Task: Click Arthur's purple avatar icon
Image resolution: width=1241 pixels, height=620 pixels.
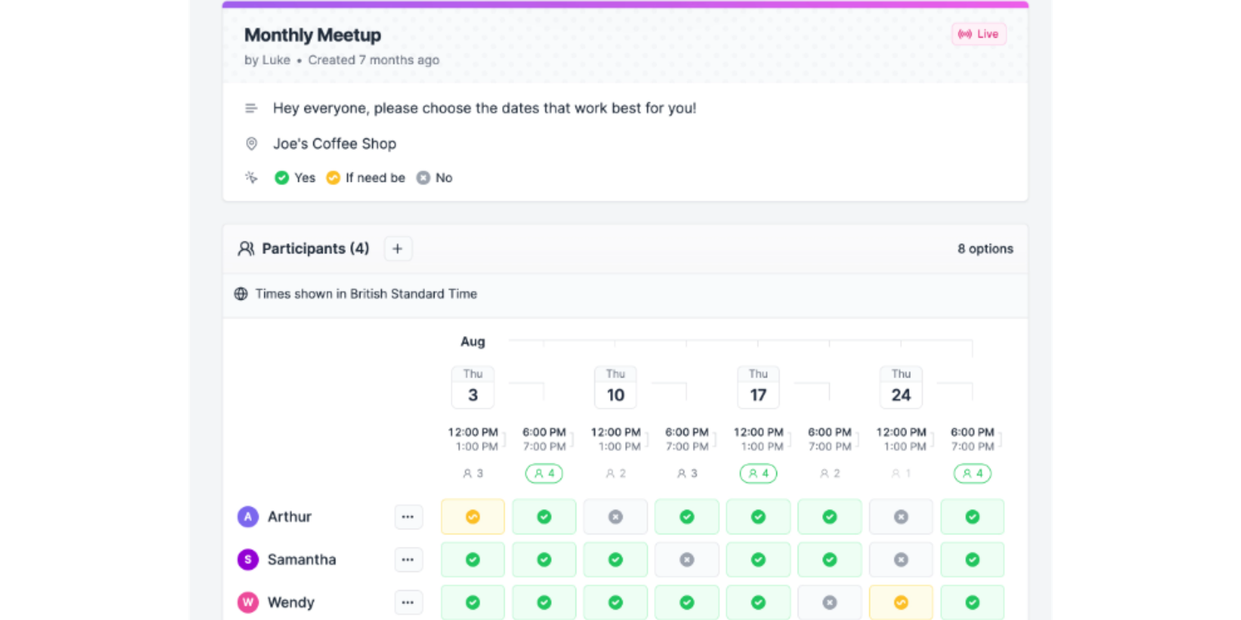Action: pyautogui.click(x=247, y=516)
